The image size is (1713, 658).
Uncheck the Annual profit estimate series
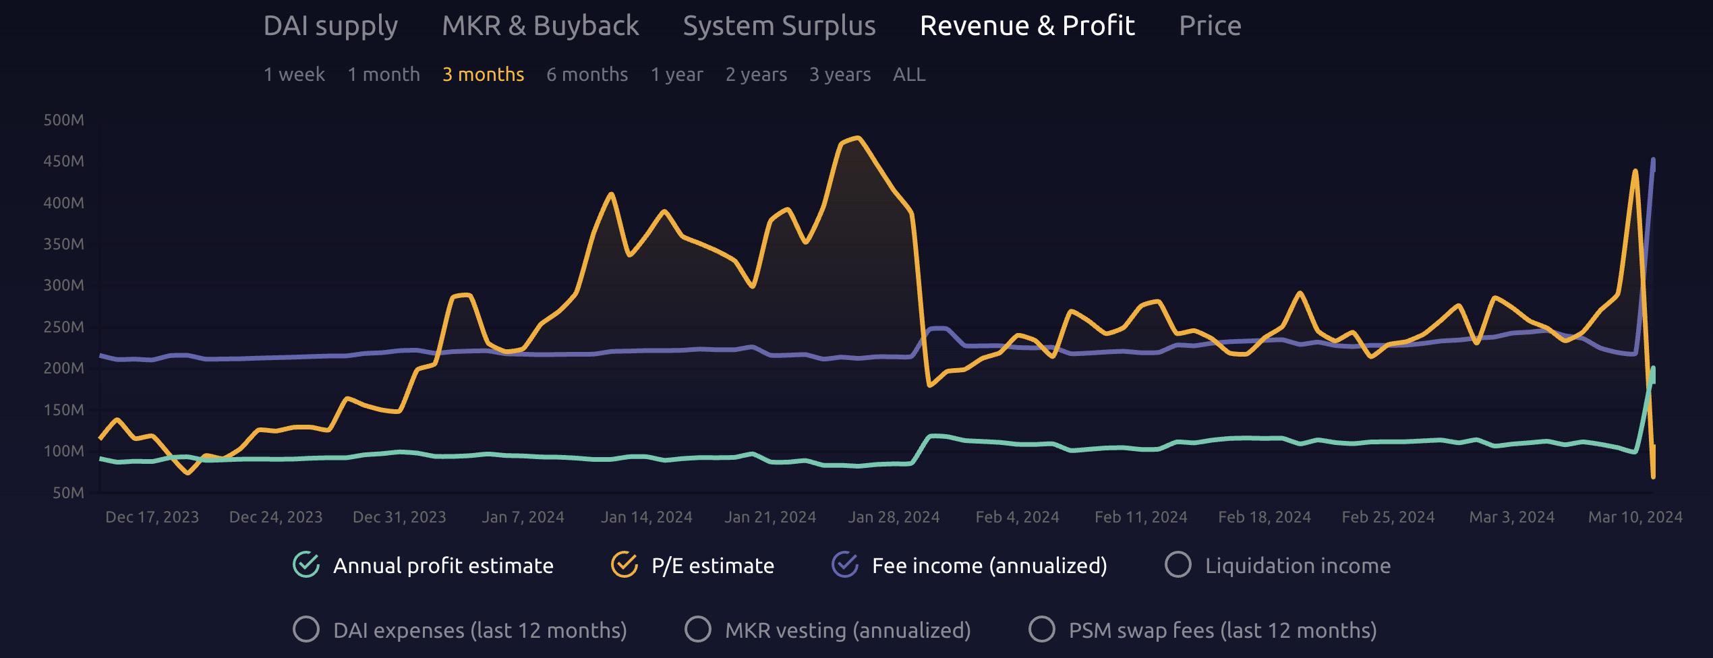306,565
